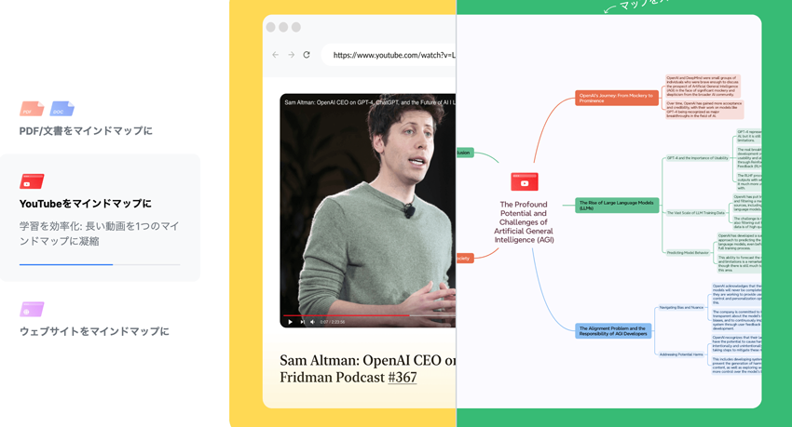792x427 pixels.
Task: Click the red YouTube icon in sidebar
Action: tap(32, 181)
